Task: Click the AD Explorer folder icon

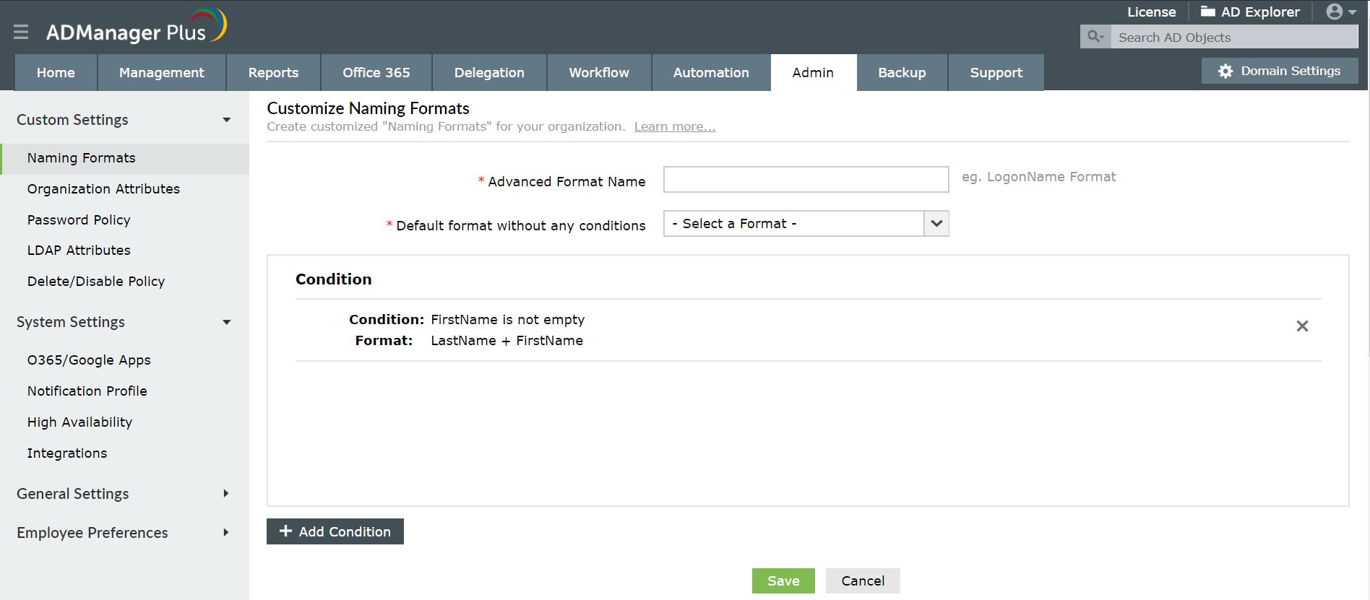Action: (1207, 12)
